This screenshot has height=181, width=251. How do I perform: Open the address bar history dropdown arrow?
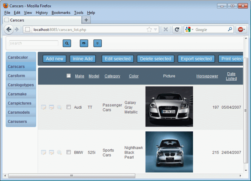tap(155, 29)
